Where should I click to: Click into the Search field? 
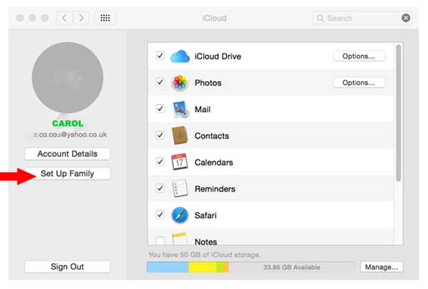pos(362,19)
